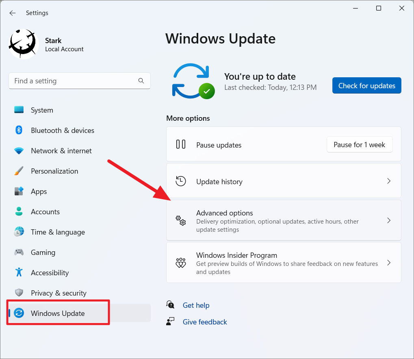
Task: Click the Gaming controller icon
Action: pos(19,252)
